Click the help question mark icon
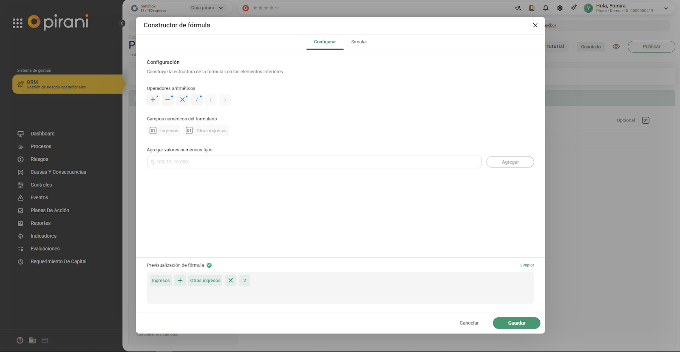 coord(20,340)
